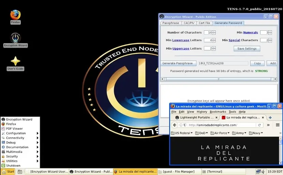Click the Min Lowercase Letters spinner field
Viewport: 283px width, 175px height.
pyautogui.click(x=210, y=40)
